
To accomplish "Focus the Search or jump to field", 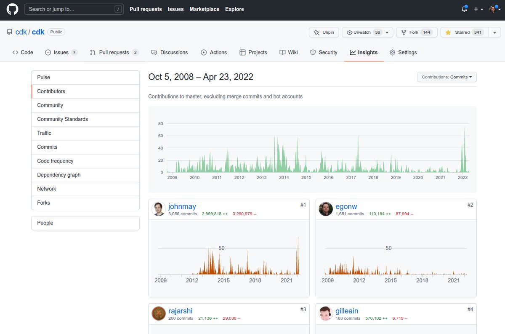I will (74, 9).
